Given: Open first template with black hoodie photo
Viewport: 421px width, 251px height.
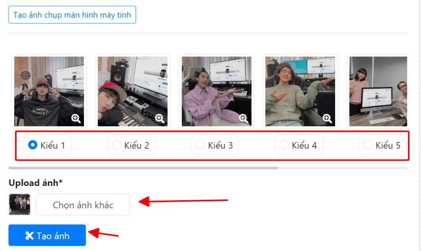Looking at the screenshot, I should click(x=49, y=91).
